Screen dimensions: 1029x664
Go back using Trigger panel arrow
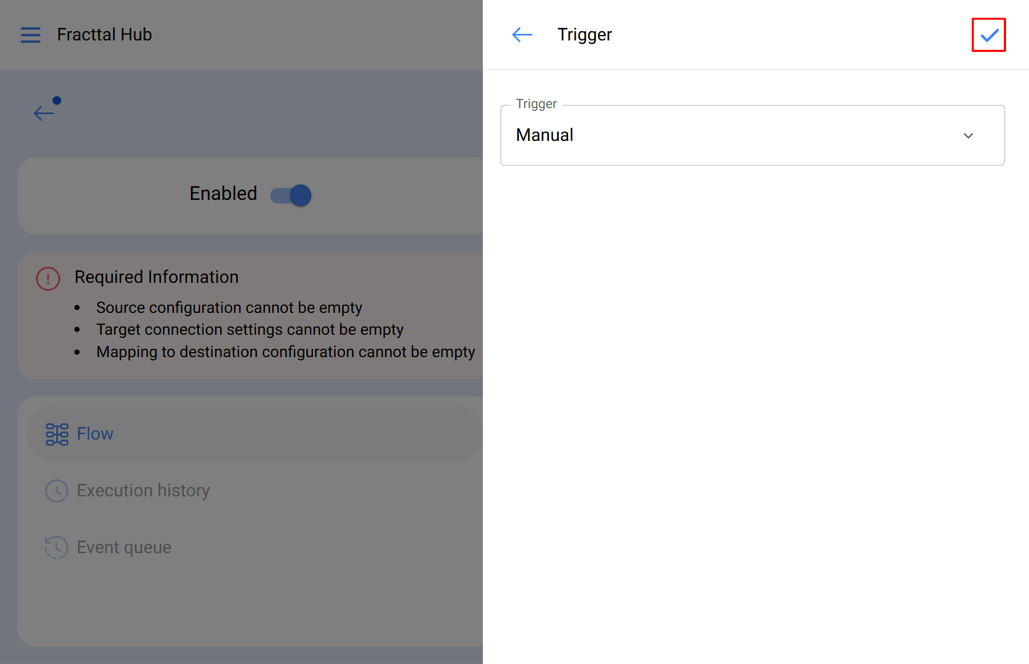522,35
